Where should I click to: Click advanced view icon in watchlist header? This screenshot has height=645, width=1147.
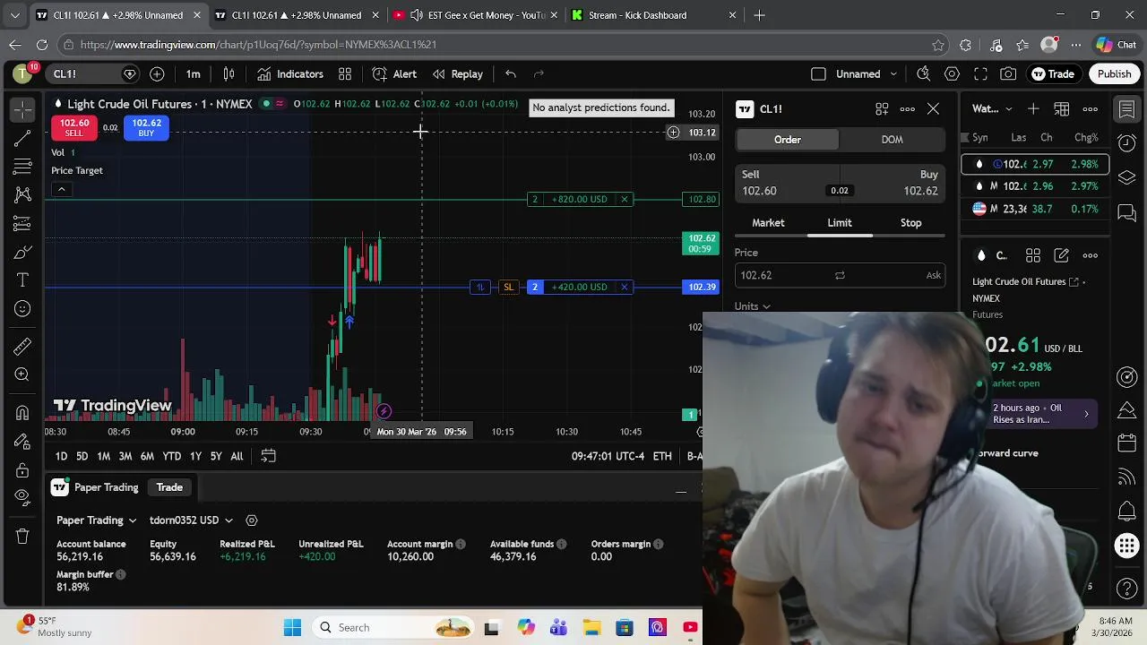pyautogui.click(x=1062, y=109)
